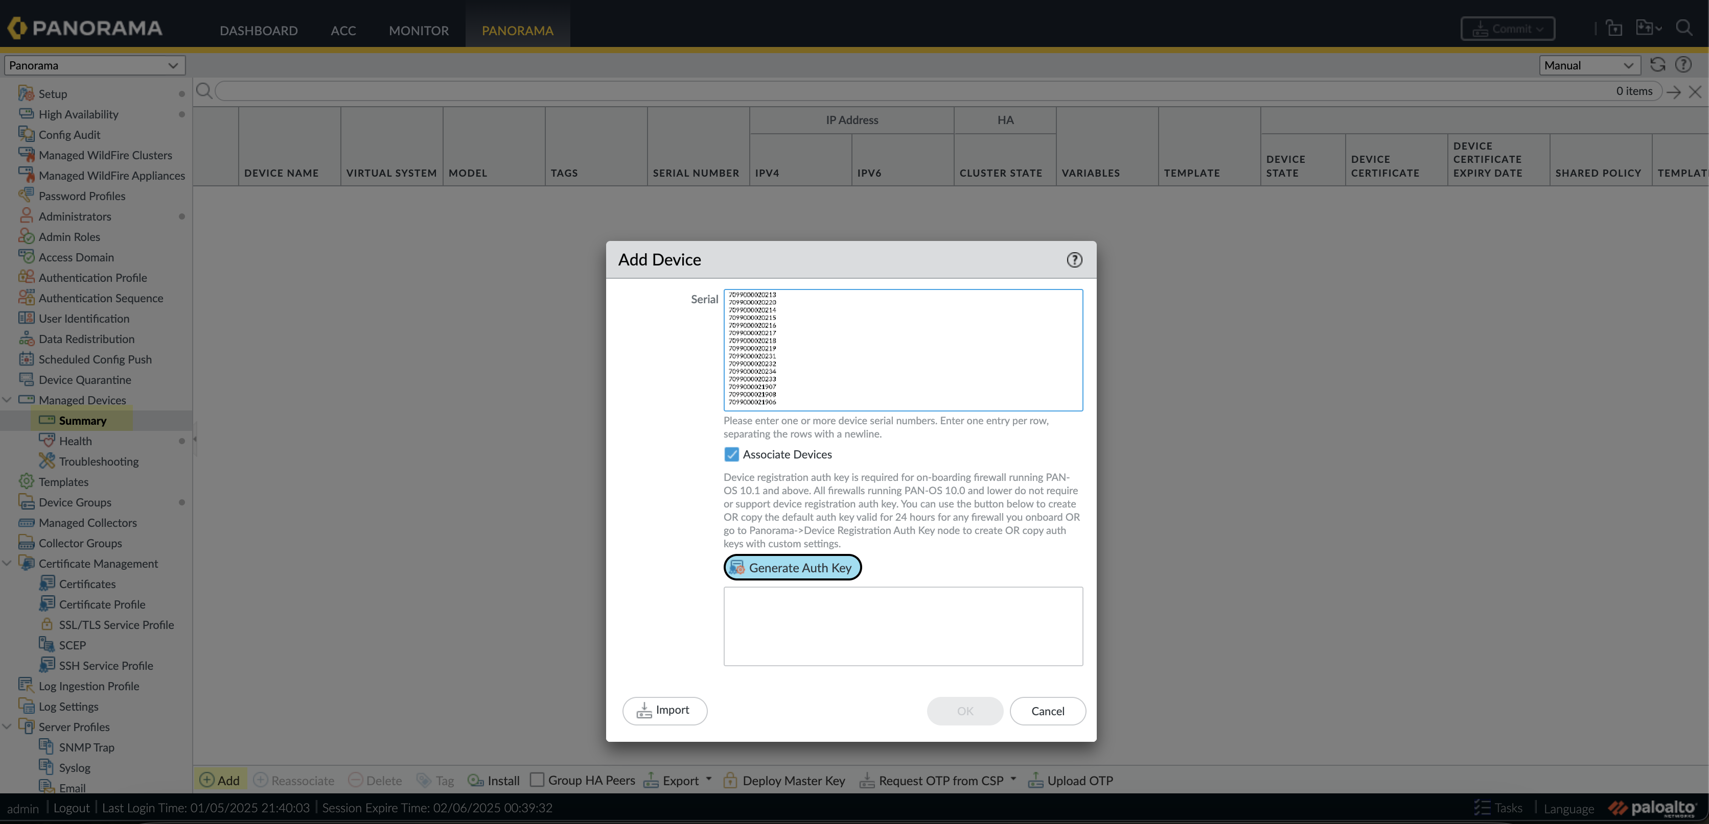Open the Manual refresh interval dropdown
1709x824 pixels.
point(1588,65)
